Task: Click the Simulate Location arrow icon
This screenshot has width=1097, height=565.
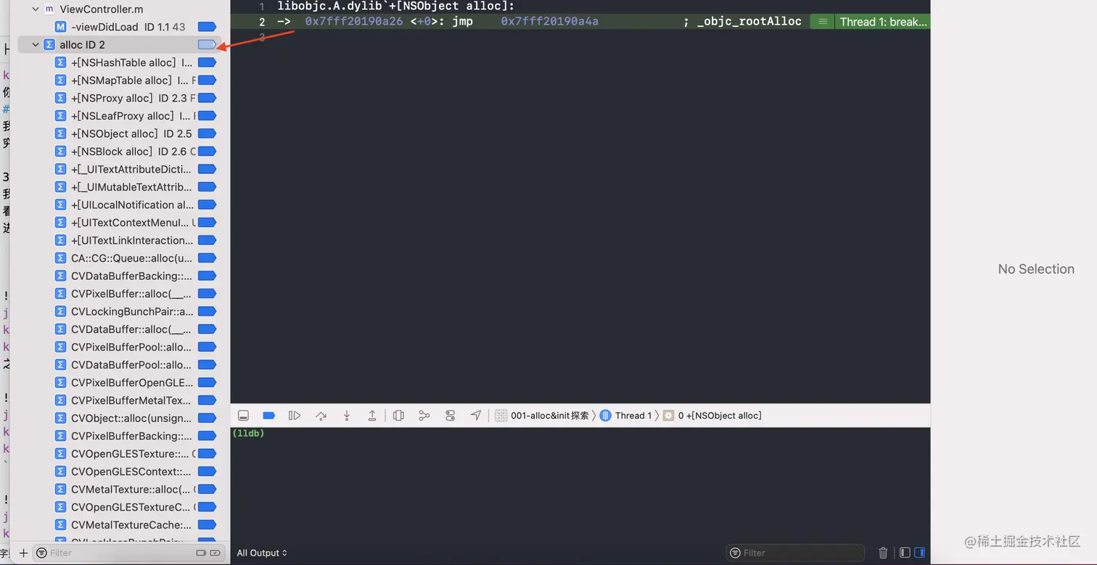Action: [476, 416]
